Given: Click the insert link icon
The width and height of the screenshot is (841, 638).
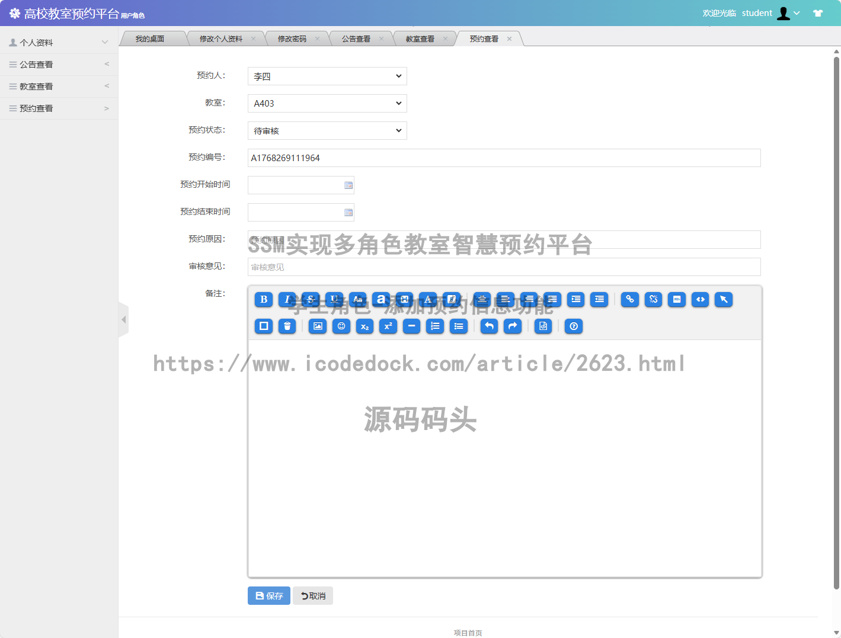Looking at the screenshot, I should pos(629,300).
